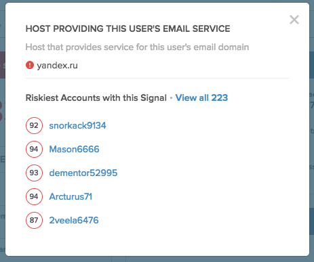Open the View all 223 link
This screenshot has width=314, height=262.
[x=201, y=97]
